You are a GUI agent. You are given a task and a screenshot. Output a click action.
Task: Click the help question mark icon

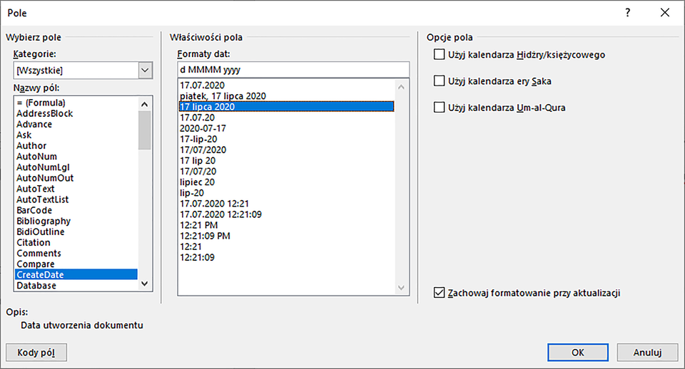coord(627,13)
